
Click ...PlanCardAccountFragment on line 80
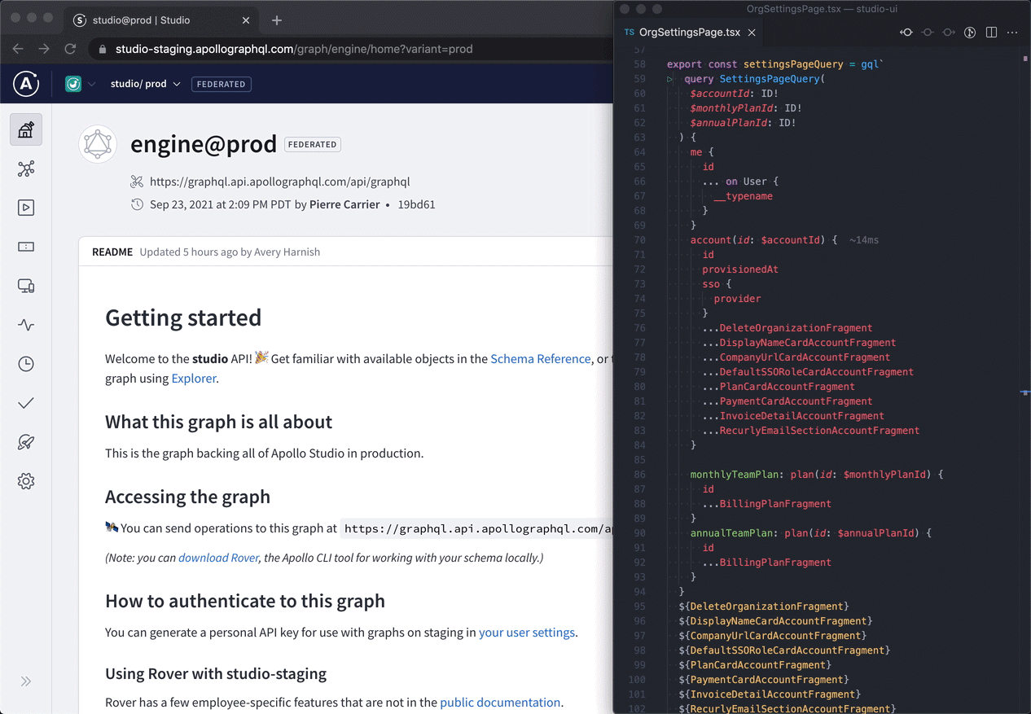(x=779, y=387)
